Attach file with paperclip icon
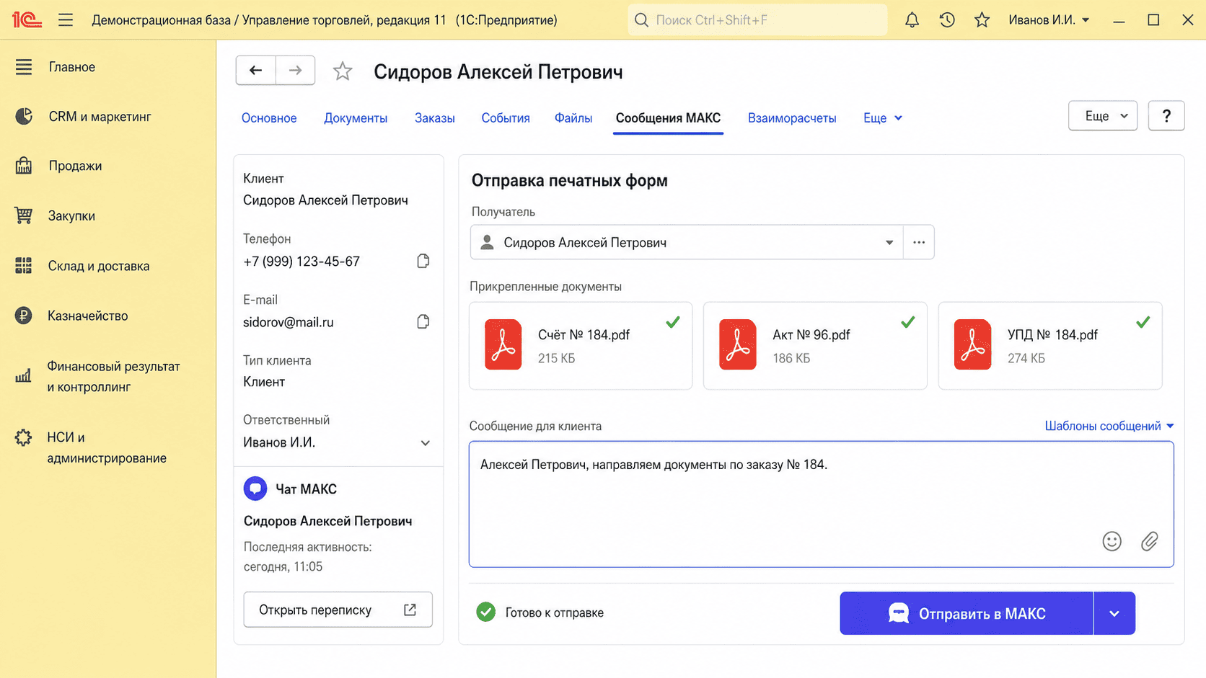This screenshot has width=1206, height=678. (1150, 541)
